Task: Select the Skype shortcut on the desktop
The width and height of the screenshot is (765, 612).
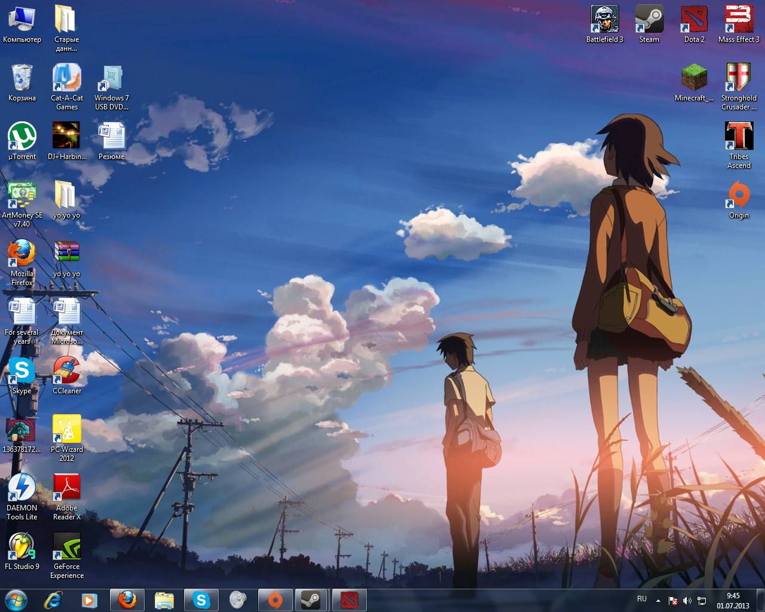Action: 22,376
